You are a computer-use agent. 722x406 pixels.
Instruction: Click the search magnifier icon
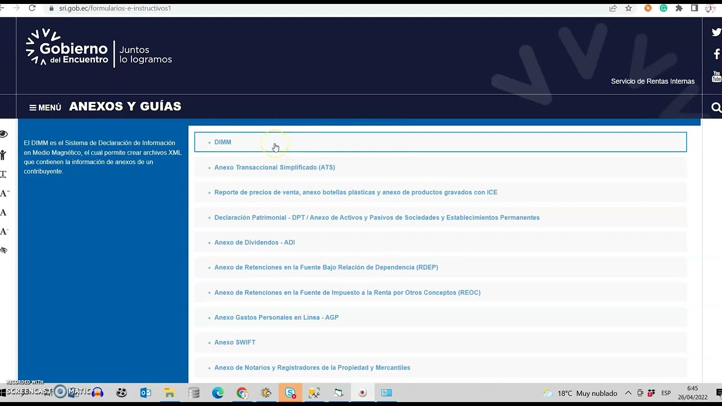tap(716, 107)
